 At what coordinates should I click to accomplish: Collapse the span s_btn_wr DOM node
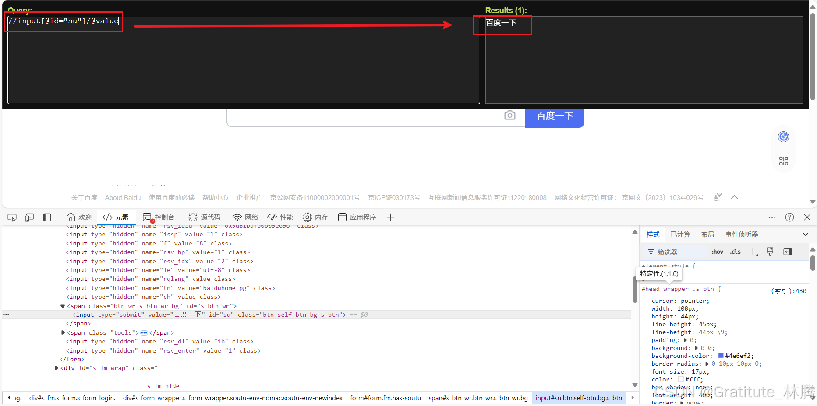(62, 306)
